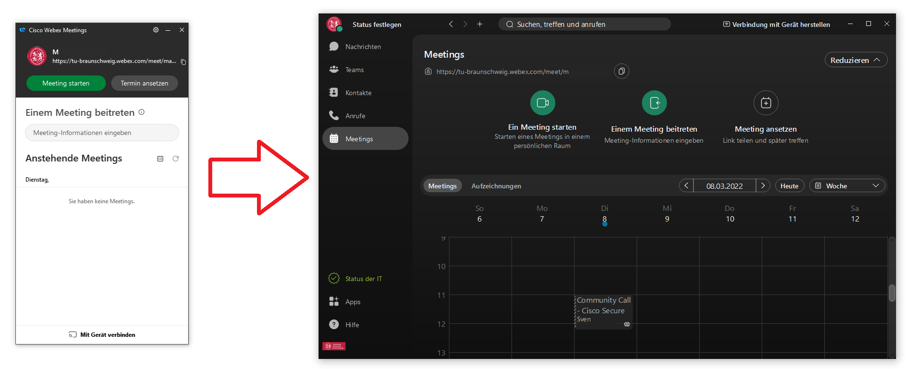Select day Mo 7 in the calendar header
Screen dimensions: 909x369
coord(542,214)
